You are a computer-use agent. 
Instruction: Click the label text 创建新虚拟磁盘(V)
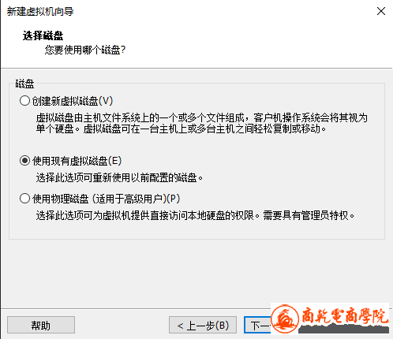tap(73, 101)
